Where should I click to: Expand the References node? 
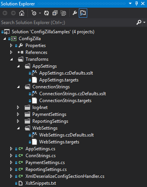[x=11, y=52]
